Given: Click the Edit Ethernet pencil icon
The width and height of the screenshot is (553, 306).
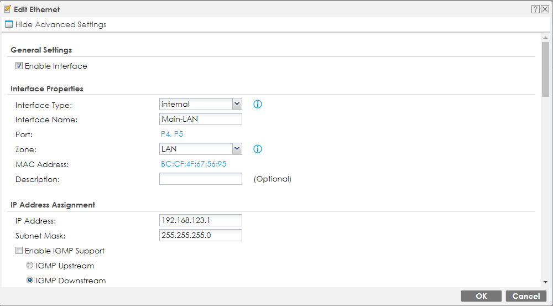Looking at the screenshot, I should pos(8,9).
